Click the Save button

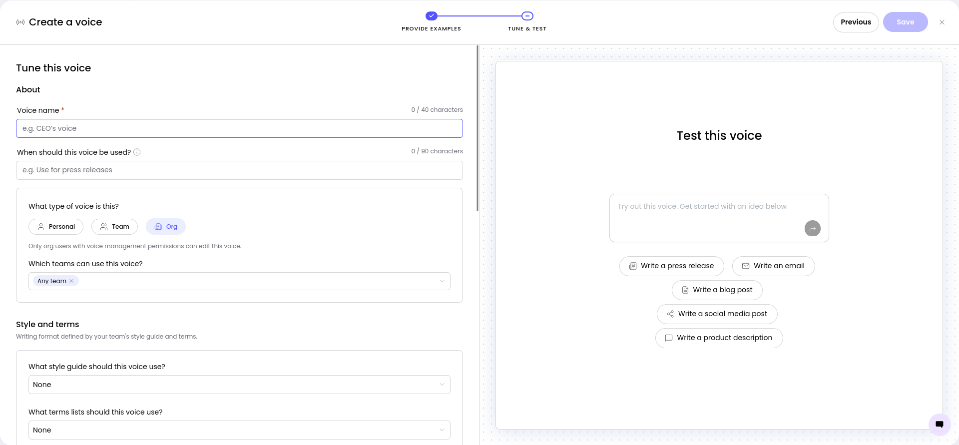point(905,22)
